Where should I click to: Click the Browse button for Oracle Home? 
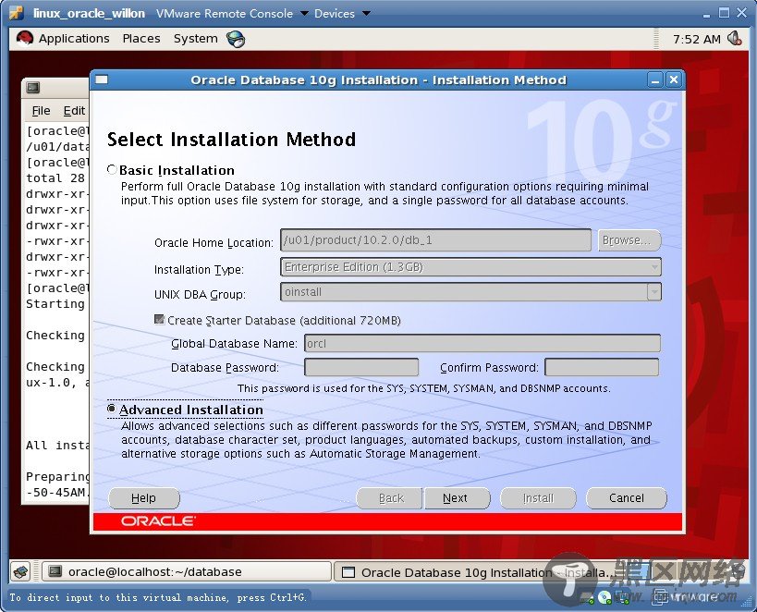pyautogui.click(x=629, y=240)
